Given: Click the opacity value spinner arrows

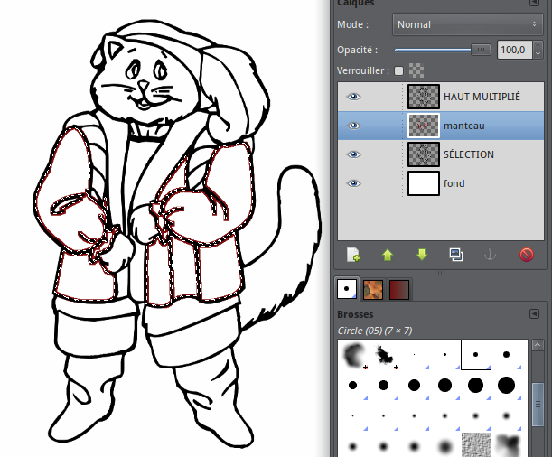Looking at the screenshot, I should click(536, 50).
